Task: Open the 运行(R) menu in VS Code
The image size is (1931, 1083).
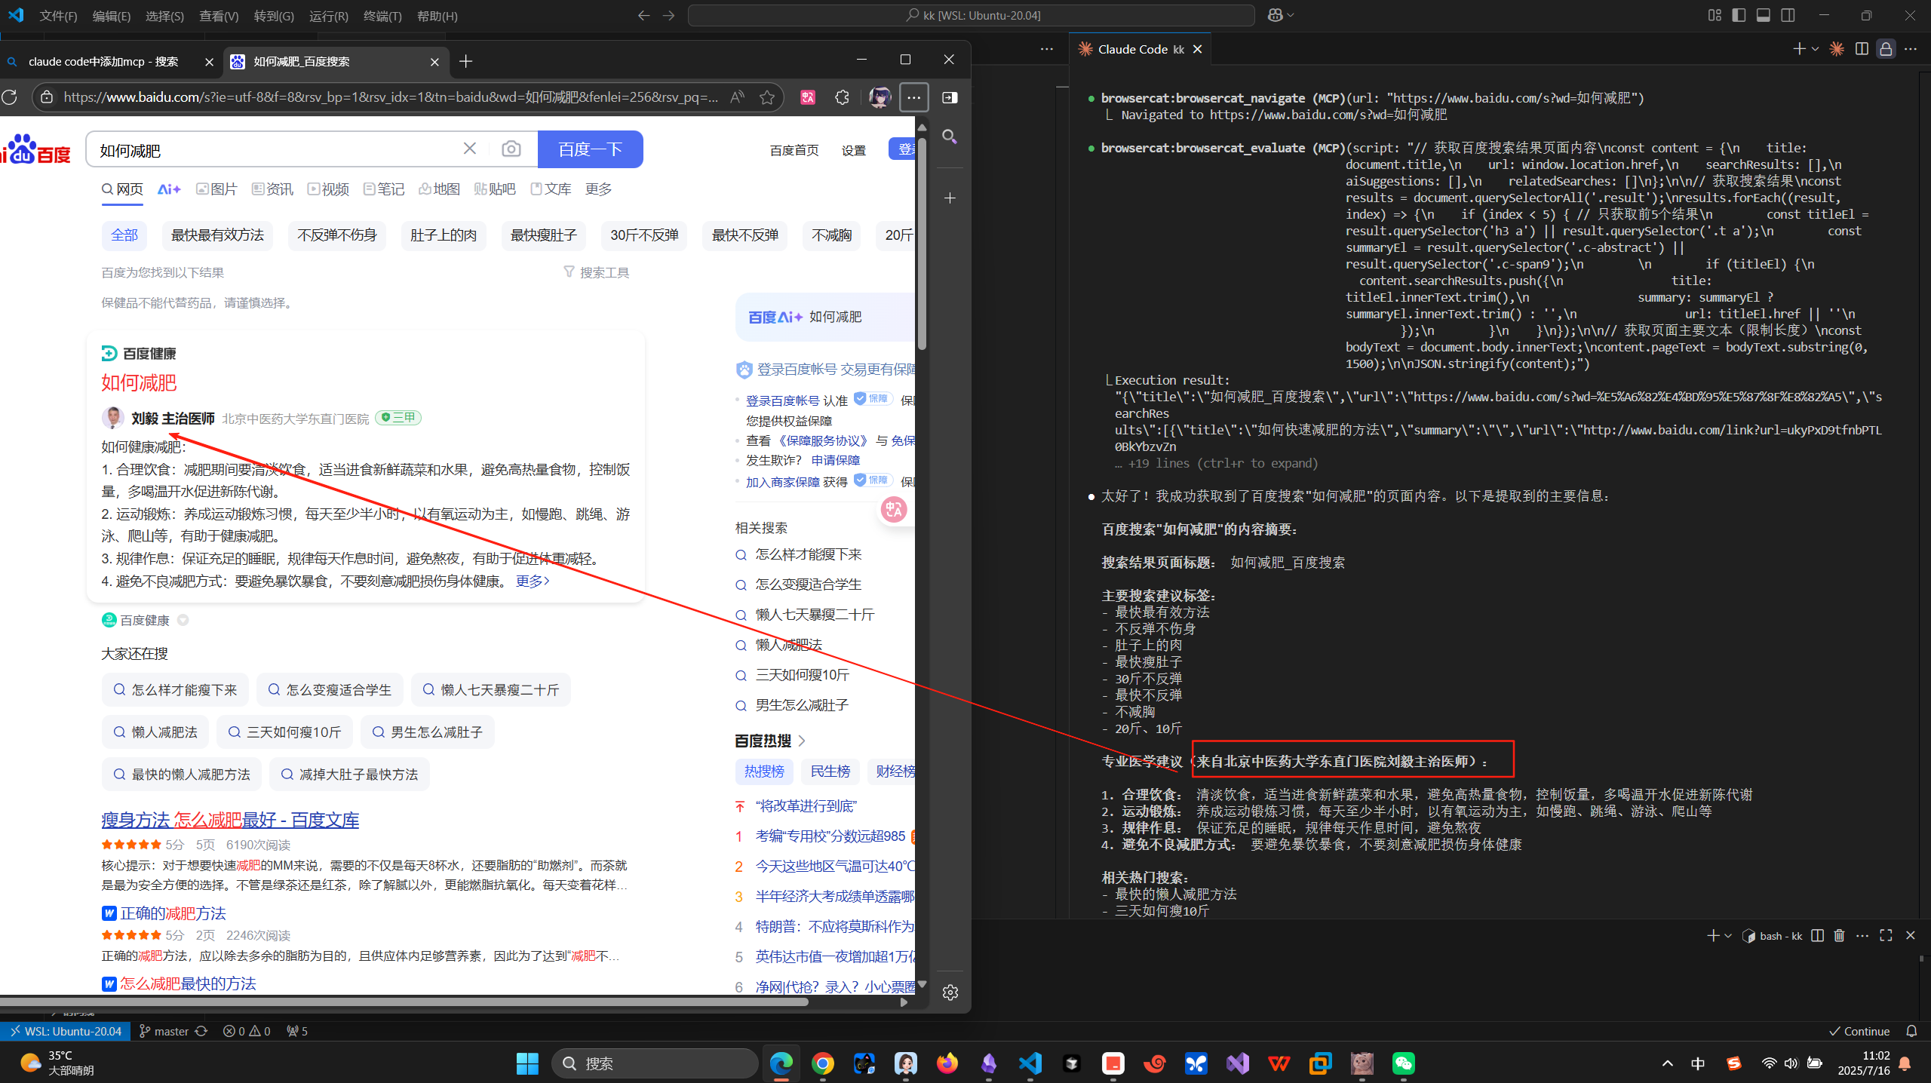Action: coord(329,16)
